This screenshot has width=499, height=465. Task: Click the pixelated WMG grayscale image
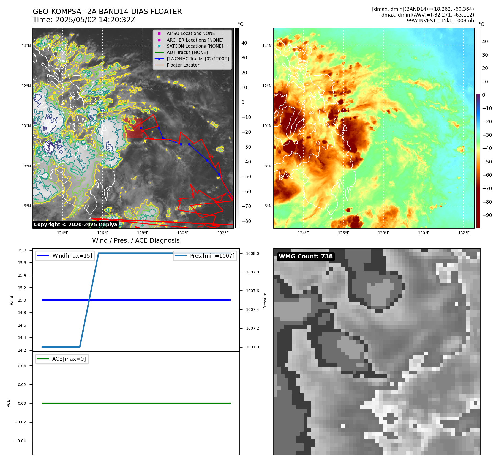(377, 352)
